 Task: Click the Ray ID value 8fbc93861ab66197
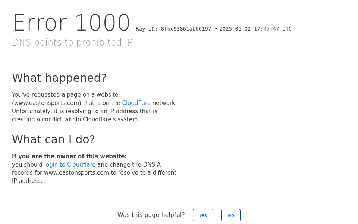186,29
